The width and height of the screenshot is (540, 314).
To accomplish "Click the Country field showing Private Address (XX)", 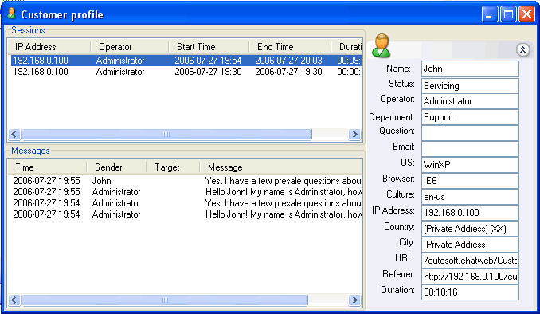I will point(470,229).
